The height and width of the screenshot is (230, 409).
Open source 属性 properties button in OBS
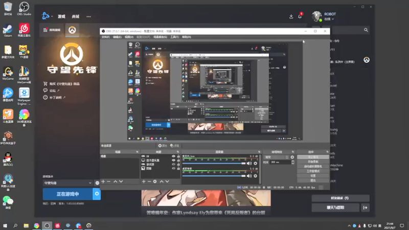pos(163,146)
